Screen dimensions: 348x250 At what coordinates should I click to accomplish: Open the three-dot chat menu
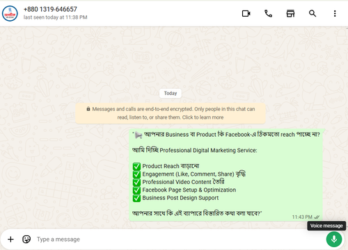click(x=335, y=13)
